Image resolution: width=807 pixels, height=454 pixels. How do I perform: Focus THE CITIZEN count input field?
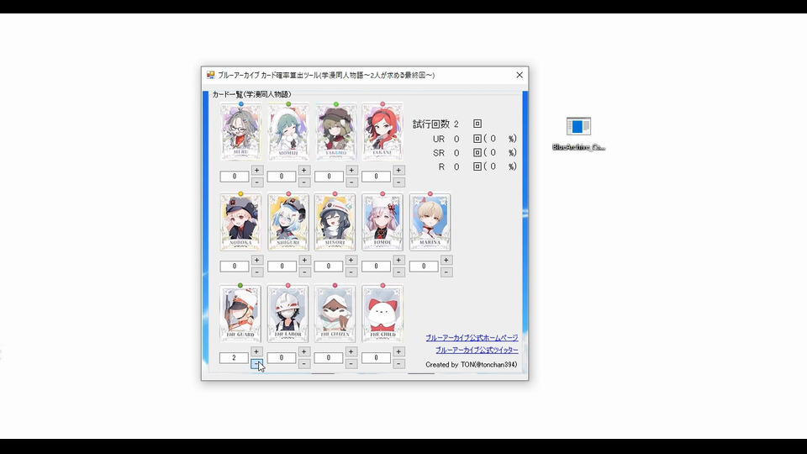329,358
